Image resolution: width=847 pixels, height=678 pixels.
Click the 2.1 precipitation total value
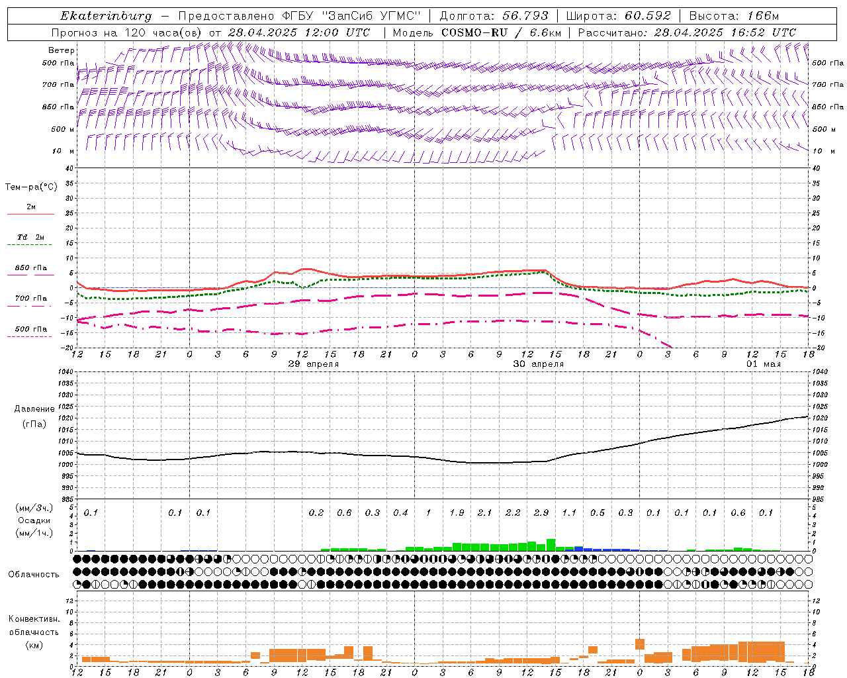click(x=485, y=512)
